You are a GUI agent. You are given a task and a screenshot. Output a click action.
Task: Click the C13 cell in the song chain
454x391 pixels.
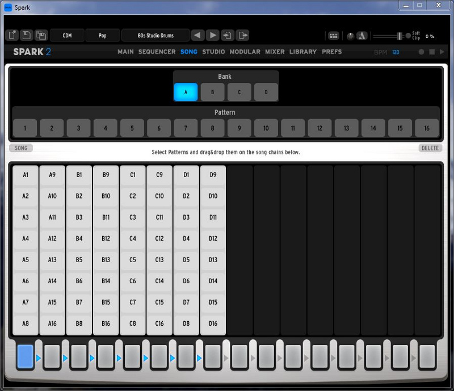[159, 260]
